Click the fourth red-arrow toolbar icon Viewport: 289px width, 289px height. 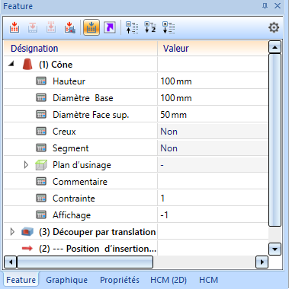(x=69, y=27)
